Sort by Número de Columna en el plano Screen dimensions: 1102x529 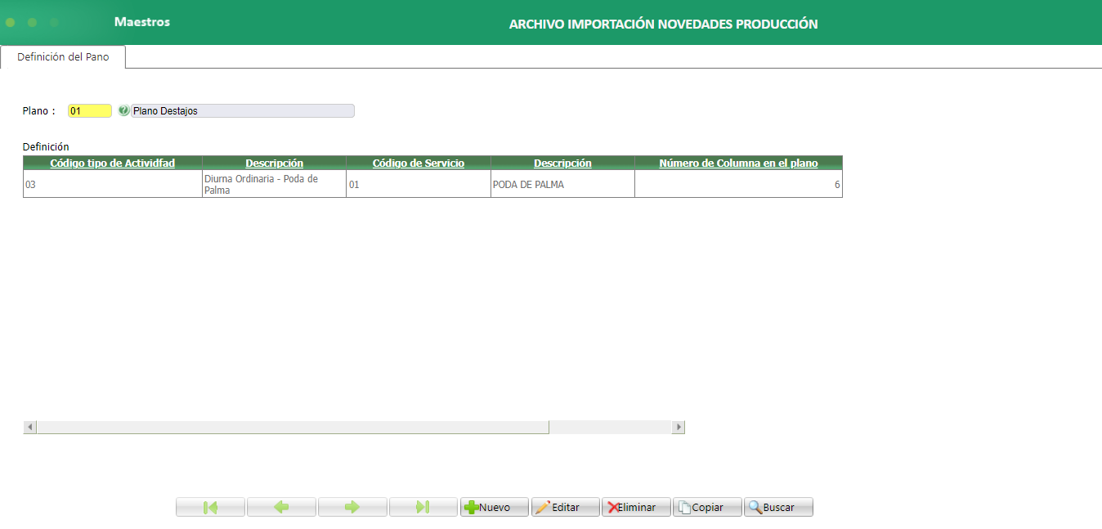click(x=738, y=164)
